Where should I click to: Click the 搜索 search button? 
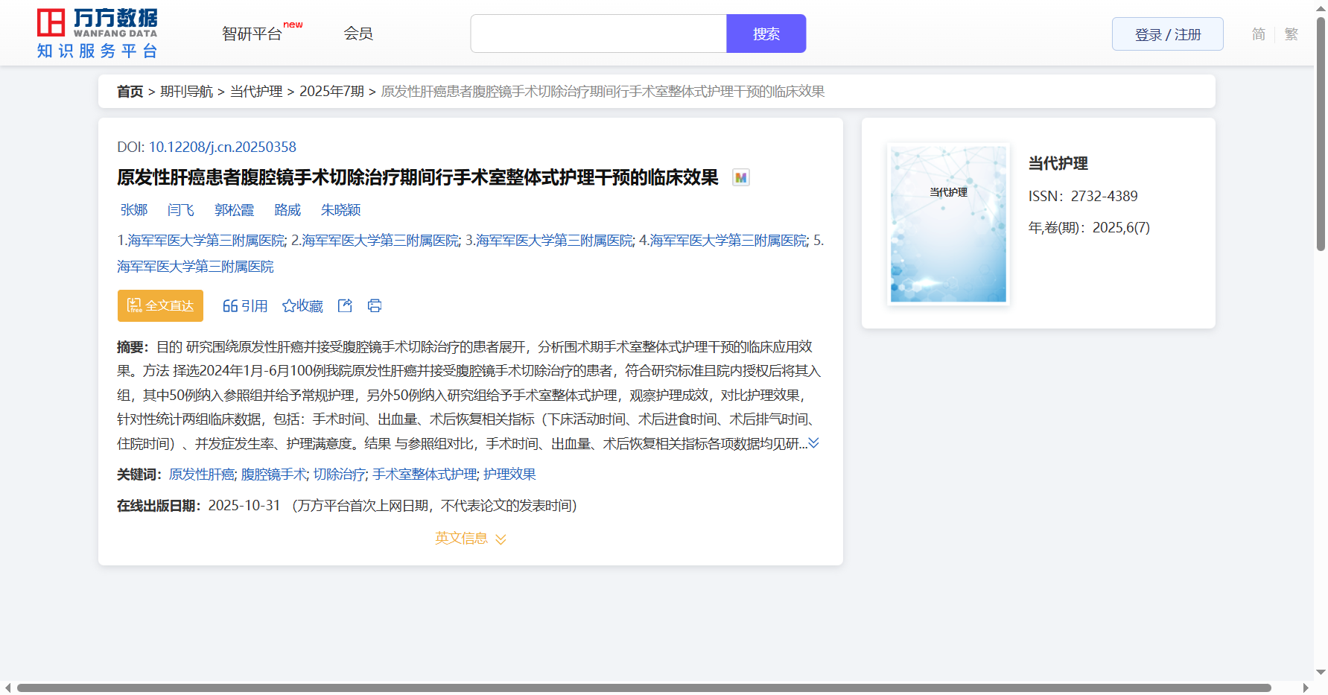(x=766, y=34)
